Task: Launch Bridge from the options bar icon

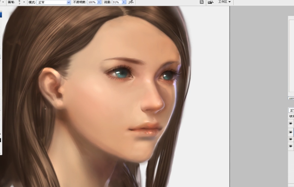Action: point(211,2)
